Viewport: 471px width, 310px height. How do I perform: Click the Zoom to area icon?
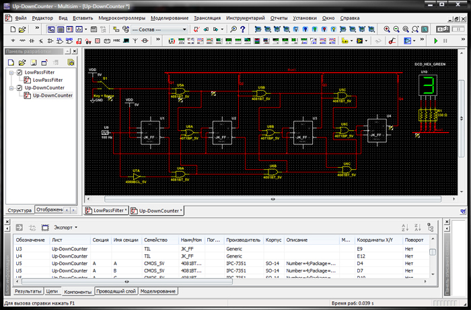click(x=406, y=30)
